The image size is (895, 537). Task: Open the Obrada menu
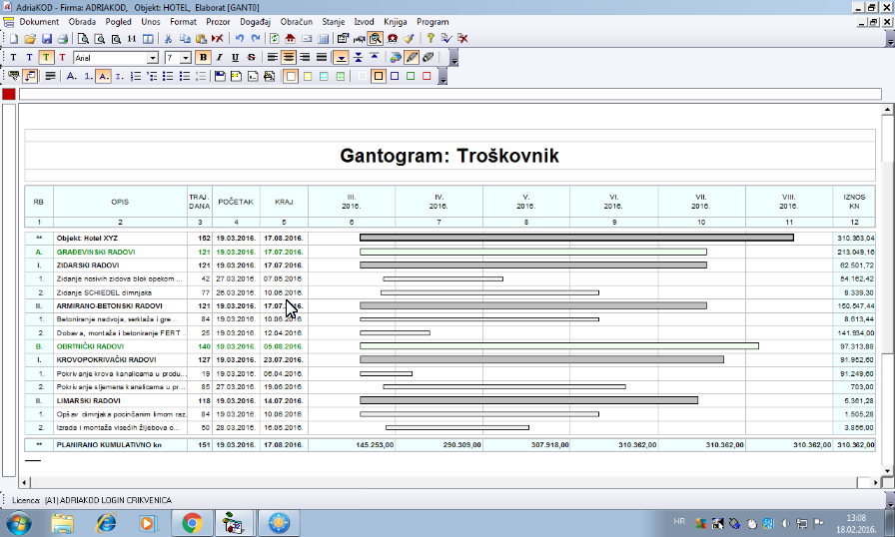pos(82,22)
